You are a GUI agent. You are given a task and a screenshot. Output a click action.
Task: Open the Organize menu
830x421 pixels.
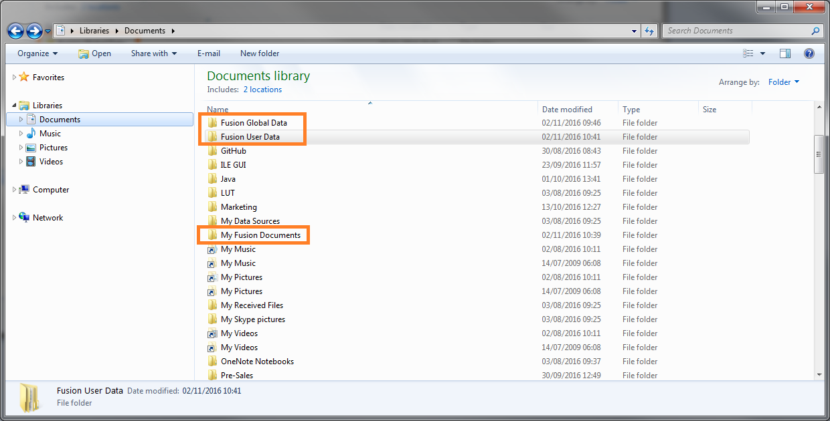click(x=37, y=53)
